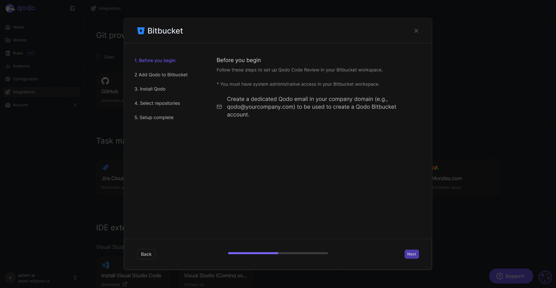Select the Saas radio option

[99, 57]
